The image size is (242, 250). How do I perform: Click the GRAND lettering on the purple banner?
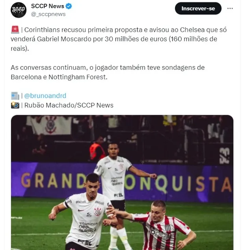coord(54,180)
